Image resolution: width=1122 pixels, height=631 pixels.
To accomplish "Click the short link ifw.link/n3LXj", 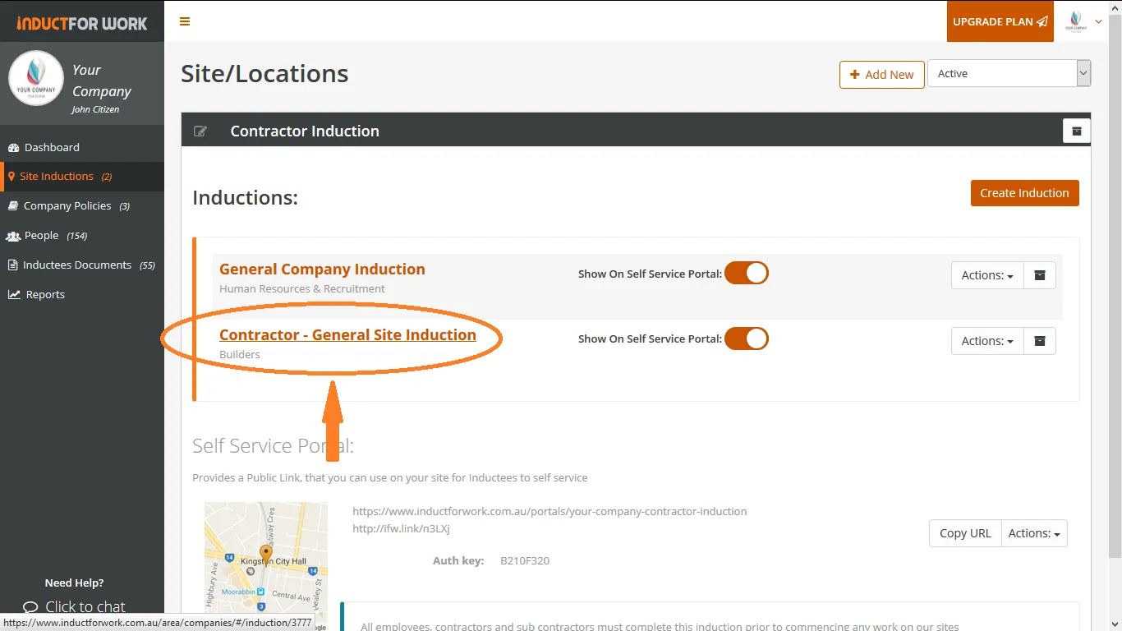I will coord(401,528).
